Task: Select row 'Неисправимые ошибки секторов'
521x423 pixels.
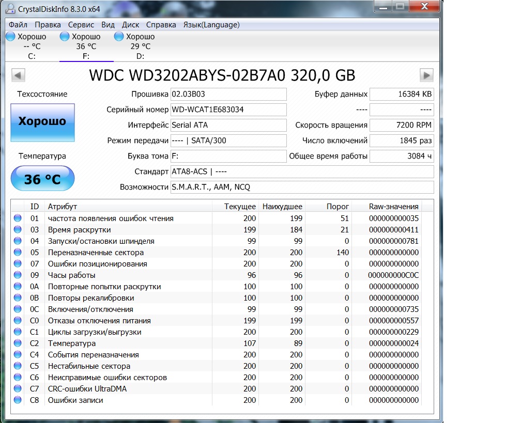Action: pyautogui.click(x=216, y=377)
